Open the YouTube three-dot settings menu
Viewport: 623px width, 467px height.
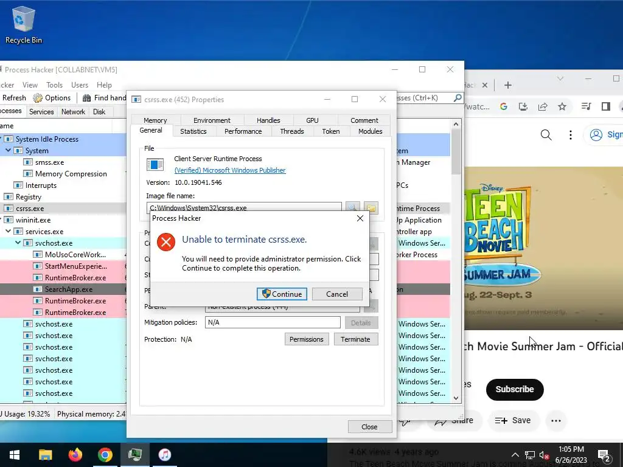tap(571, 135)
